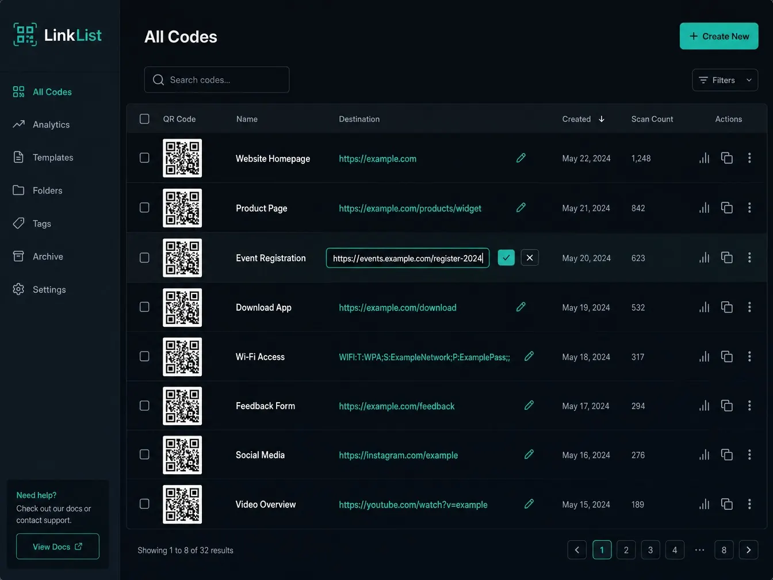This screenshot has height=580, width=773.
Task: View analytics chart for Event Registration
Action: [705, 257]
